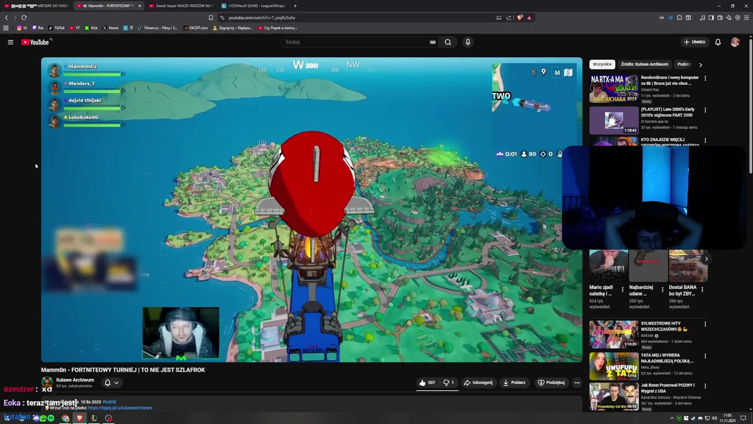Screen dimensions: 753x424
Task: Open options for Jak Borat video
Action: [x=705, y=386]
